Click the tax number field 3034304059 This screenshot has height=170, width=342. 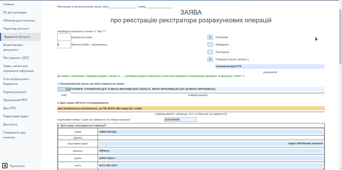180,120
